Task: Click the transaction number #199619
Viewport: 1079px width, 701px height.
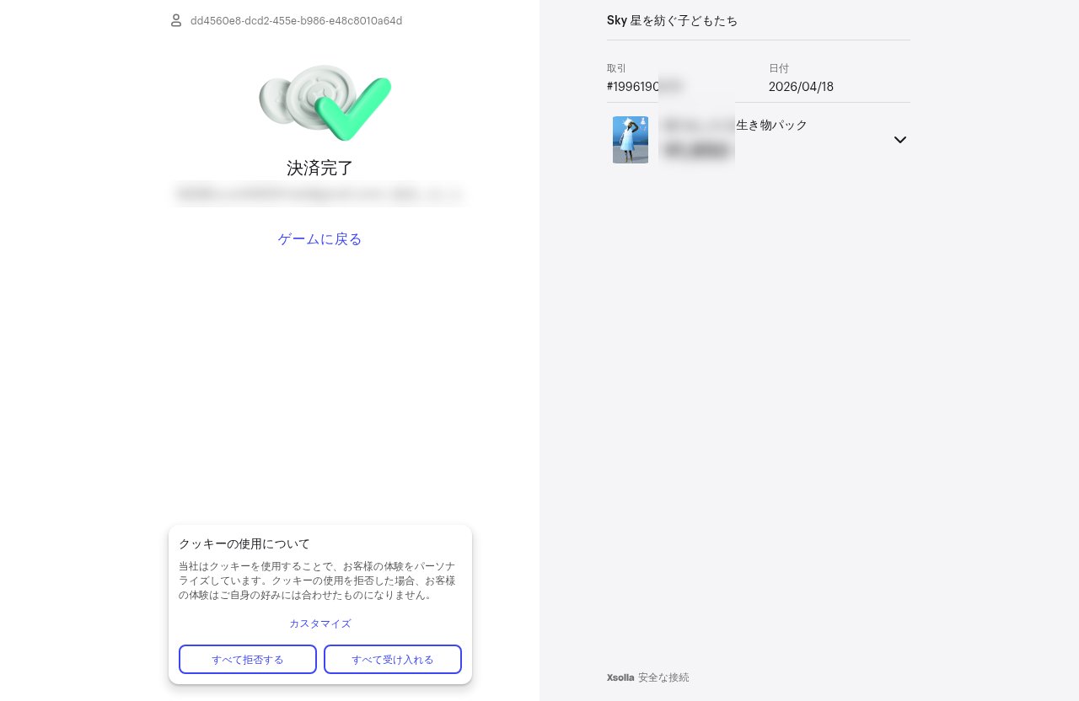Action: pyautogui.click(x=644, y=86)
